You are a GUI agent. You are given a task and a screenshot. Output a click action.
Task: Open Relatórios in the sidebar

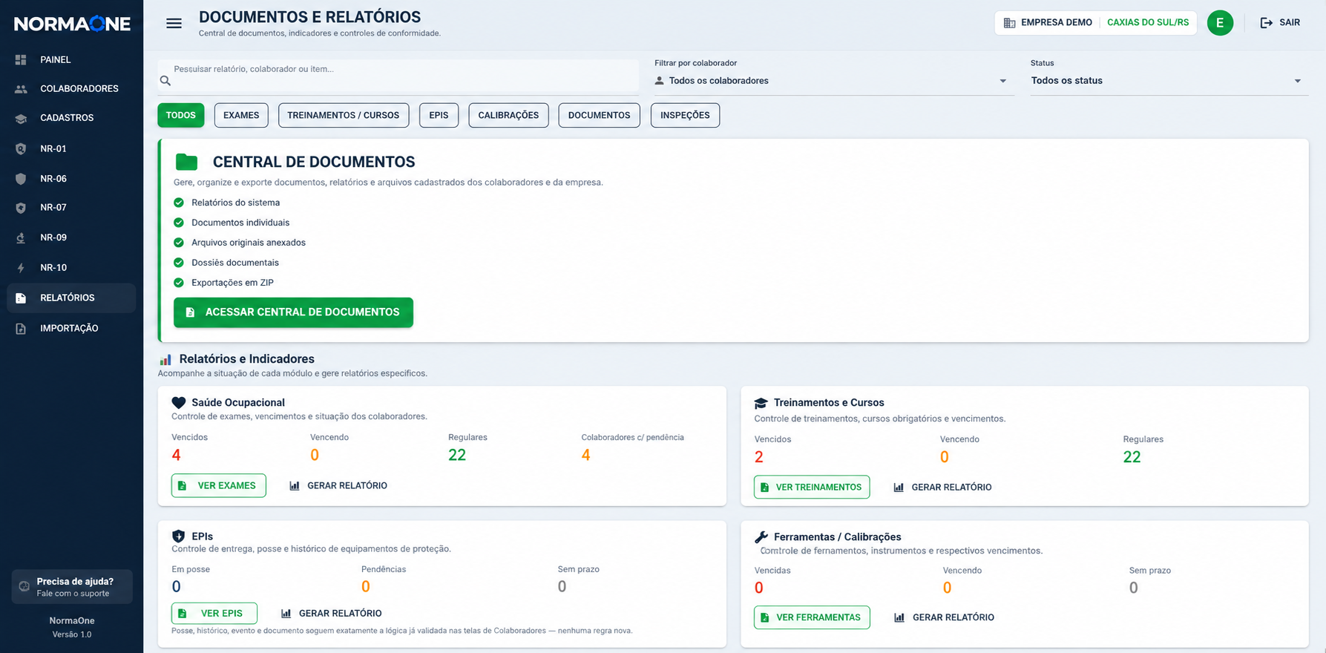71,298
